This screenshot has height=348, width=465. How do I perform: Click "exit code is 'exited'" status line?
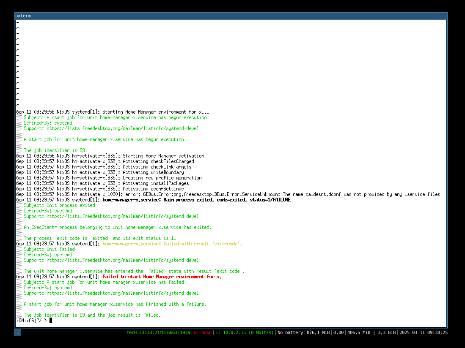100,238
